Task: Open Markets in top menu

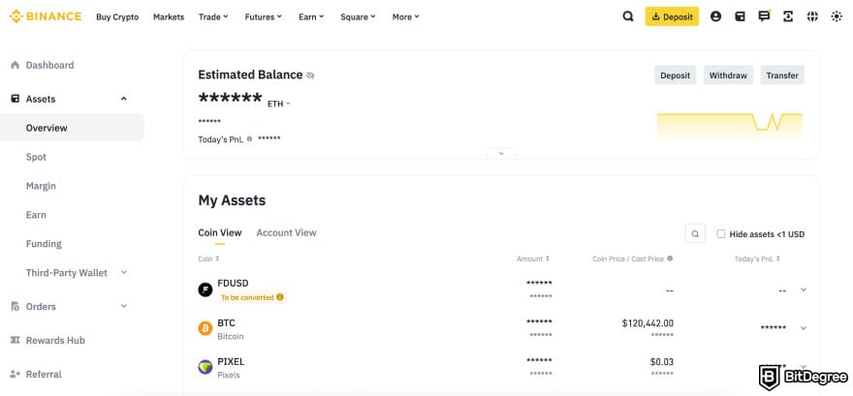Action: [x=169, y=16]
